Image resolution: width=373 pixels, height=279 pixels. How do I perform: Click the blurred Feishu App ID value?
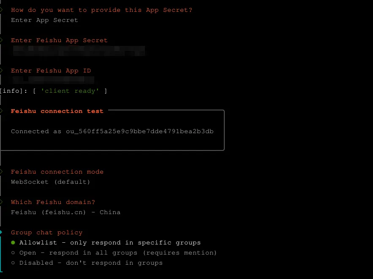pyautogui.click(x=53, y=80)
